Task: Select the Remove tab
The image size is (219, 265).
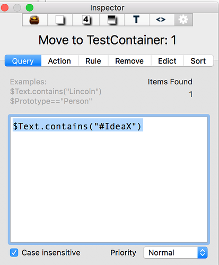Action: click(x=129, y=61)
